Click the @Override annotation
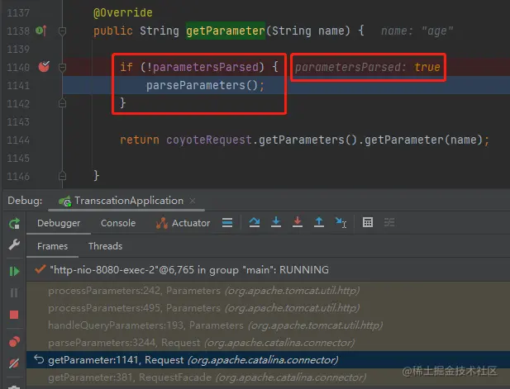The image size is (510, 389). pos(123,12)
